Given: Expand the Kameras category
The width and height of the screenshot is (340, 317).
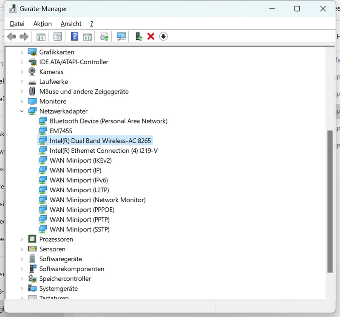Looking at the screenshot, I should (x=22, y=72).
